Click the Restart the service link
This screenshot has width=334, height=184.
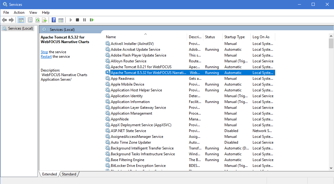tap(46, 57)
